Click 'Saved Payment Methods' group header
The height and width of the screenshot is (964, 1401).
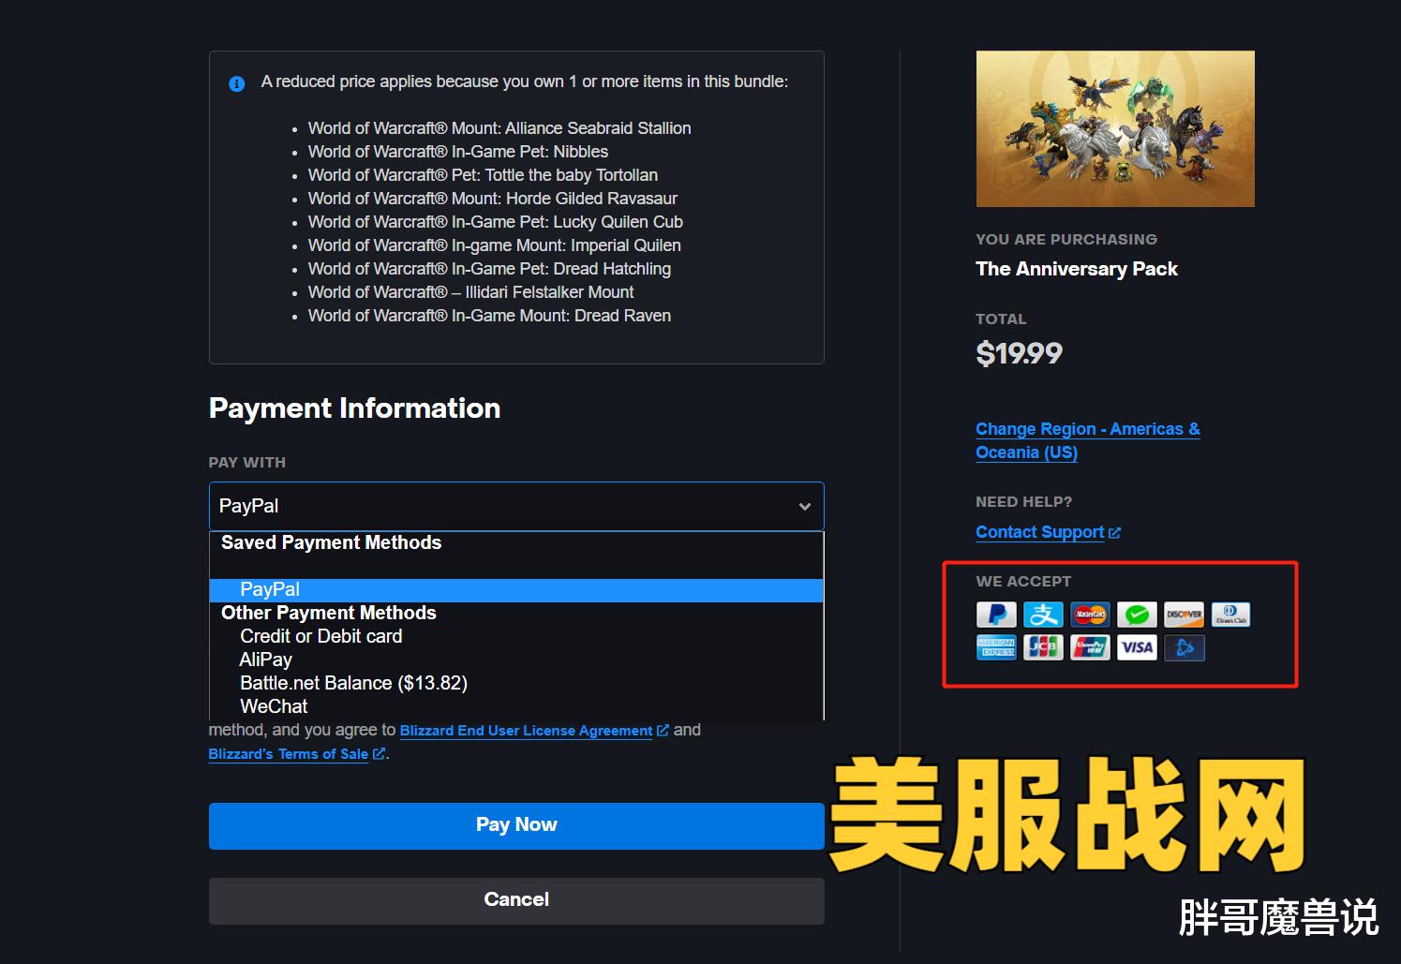tap(331, 543)
